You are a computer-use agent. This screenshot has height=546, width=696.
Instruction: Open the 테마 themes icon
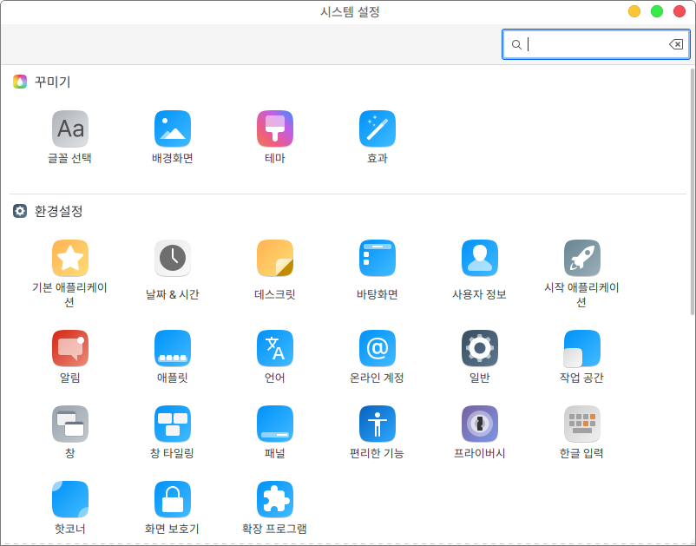[274, 129]
